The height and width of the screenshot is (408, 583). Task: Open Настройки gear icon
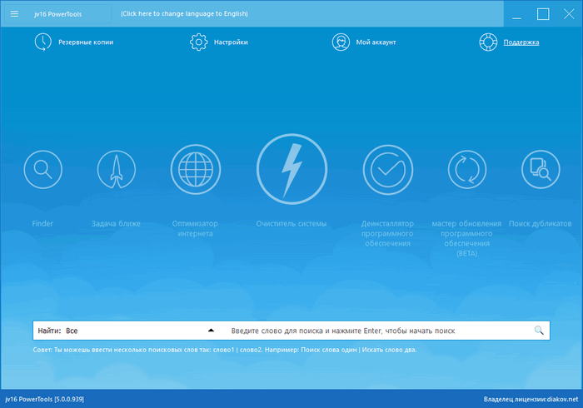click(x=198, y=42)
